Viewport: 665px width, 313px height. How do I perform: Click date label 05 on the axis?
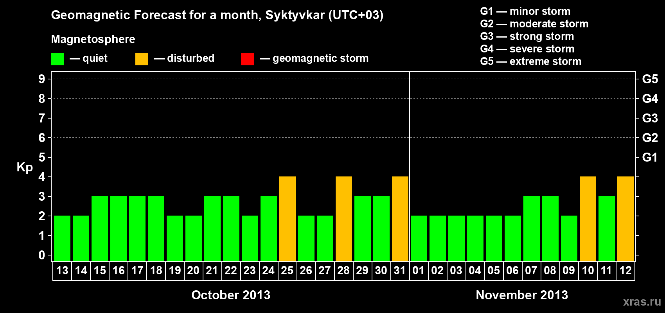494,270
